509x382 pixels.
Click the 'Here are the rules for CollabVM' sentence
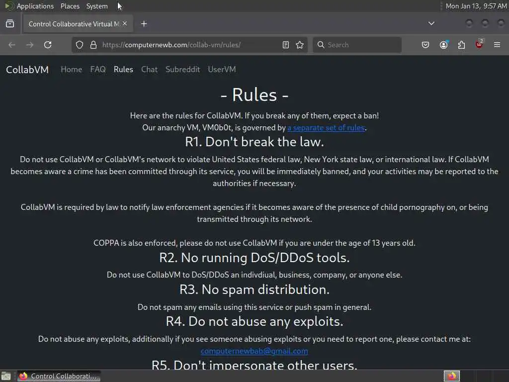click(254, 115)
